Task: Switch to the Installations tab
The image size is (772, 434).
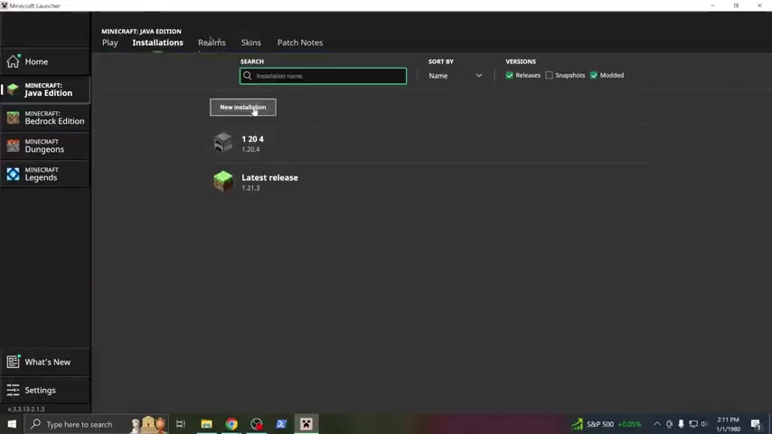Action: pyautogui.click(x=157, y=42)
